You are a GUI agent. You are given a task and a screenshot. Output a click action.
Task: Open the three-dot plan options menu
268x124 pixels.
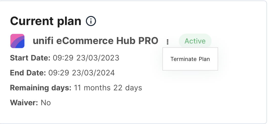[167, 42]
